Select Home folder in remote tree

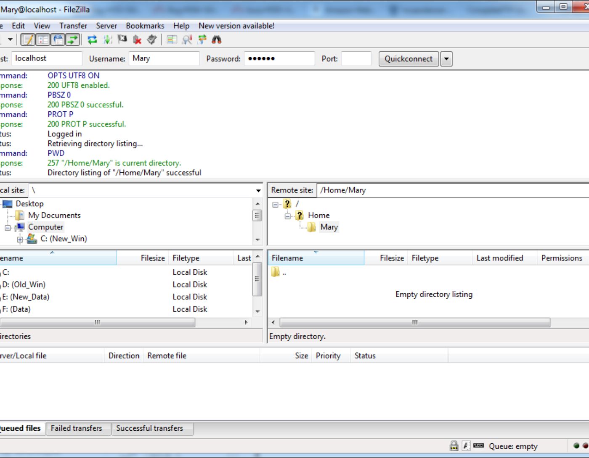(x=318, y=216)
